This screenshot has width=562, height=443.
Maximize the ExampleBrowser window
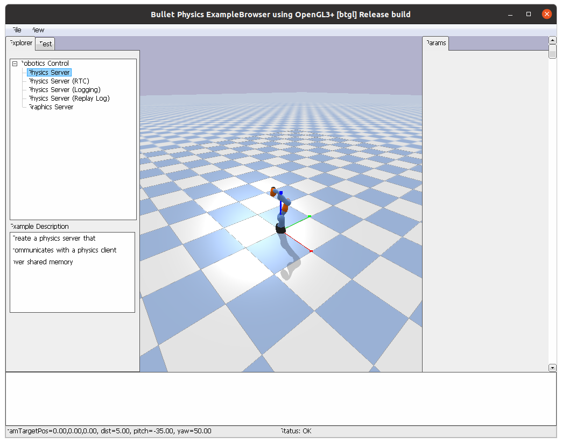(x=528, y=15)
